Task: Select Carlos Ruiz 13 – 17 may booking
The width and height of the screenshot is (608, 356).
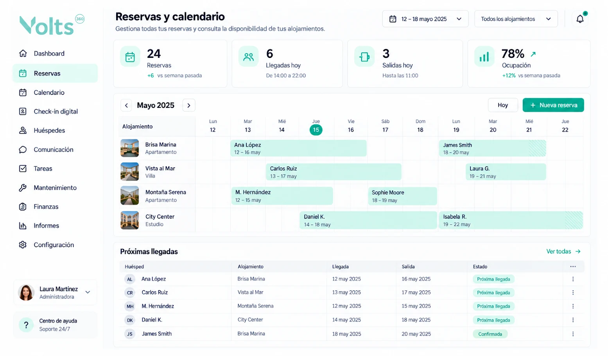Action: point(334,172)
